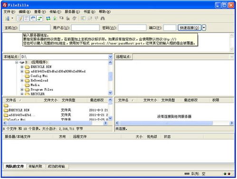Screen dimensions: 237x179
Task: Switch to the 传输失败 tab
Action: point(36,166)
